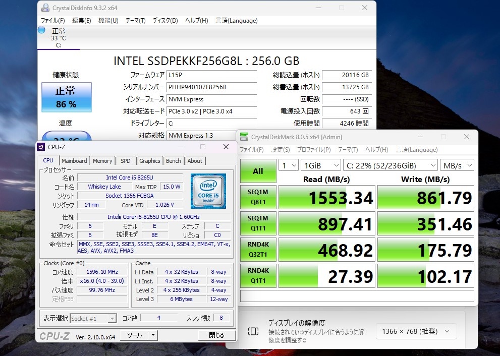Switch to the Memory tab in CPU-Z
Viewport: 500px width, 356px height.
(x=102, y=161)
